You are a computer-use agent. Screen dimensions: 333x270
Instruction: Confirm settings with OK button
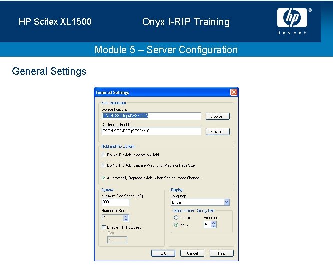(x=163, y=253)
